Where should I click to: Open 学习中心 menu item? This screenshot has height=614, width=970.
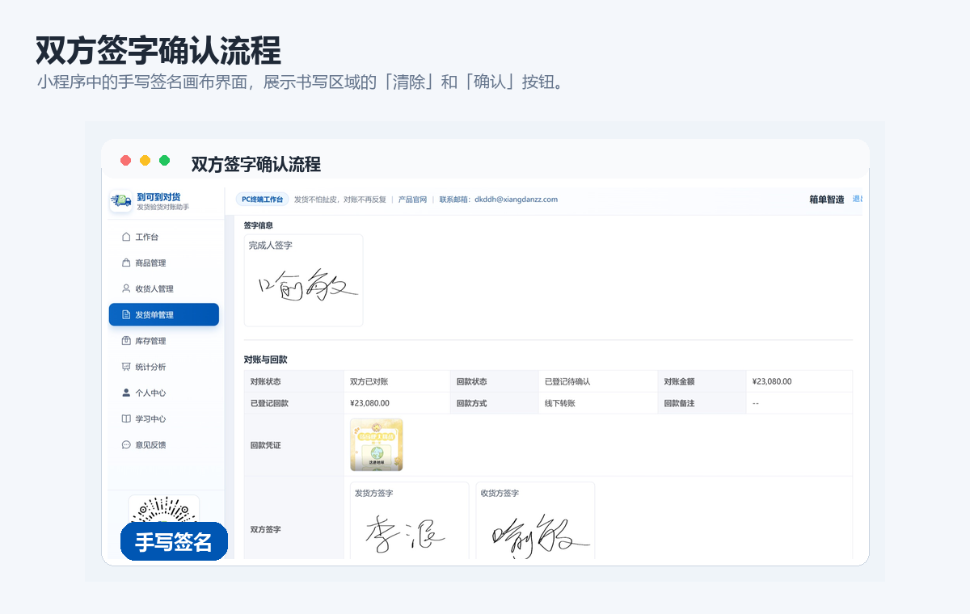click(164, 418)
